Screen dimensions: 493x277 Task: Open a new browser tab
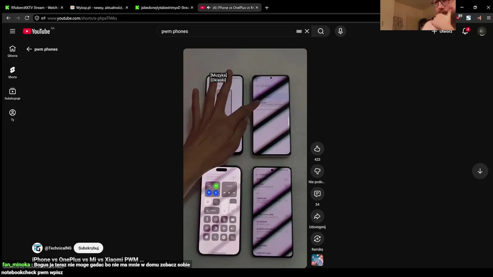coord(267,8)
